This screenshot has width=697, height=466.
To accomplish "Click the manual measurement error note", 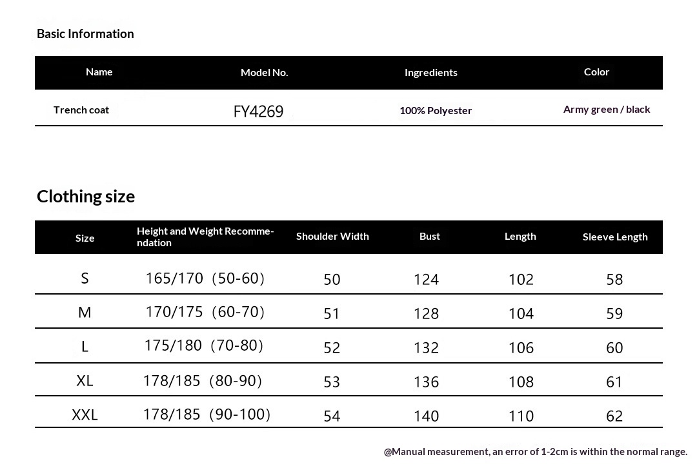I will pyautogui.click(x=535, y=452).
